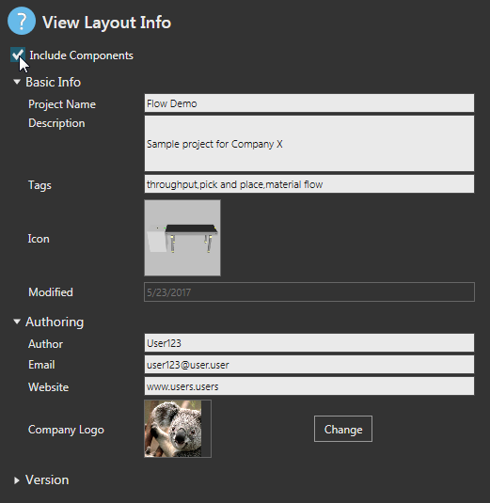The image size is (490, 503).
Task: Click the Email field
Action: [309, 365]
